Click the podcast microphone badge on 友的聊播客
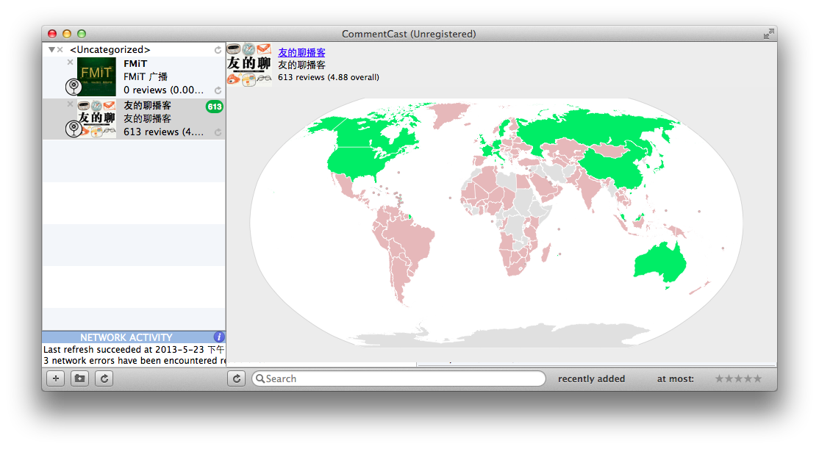This screenshot has height=449, width=819. point(74,129)
